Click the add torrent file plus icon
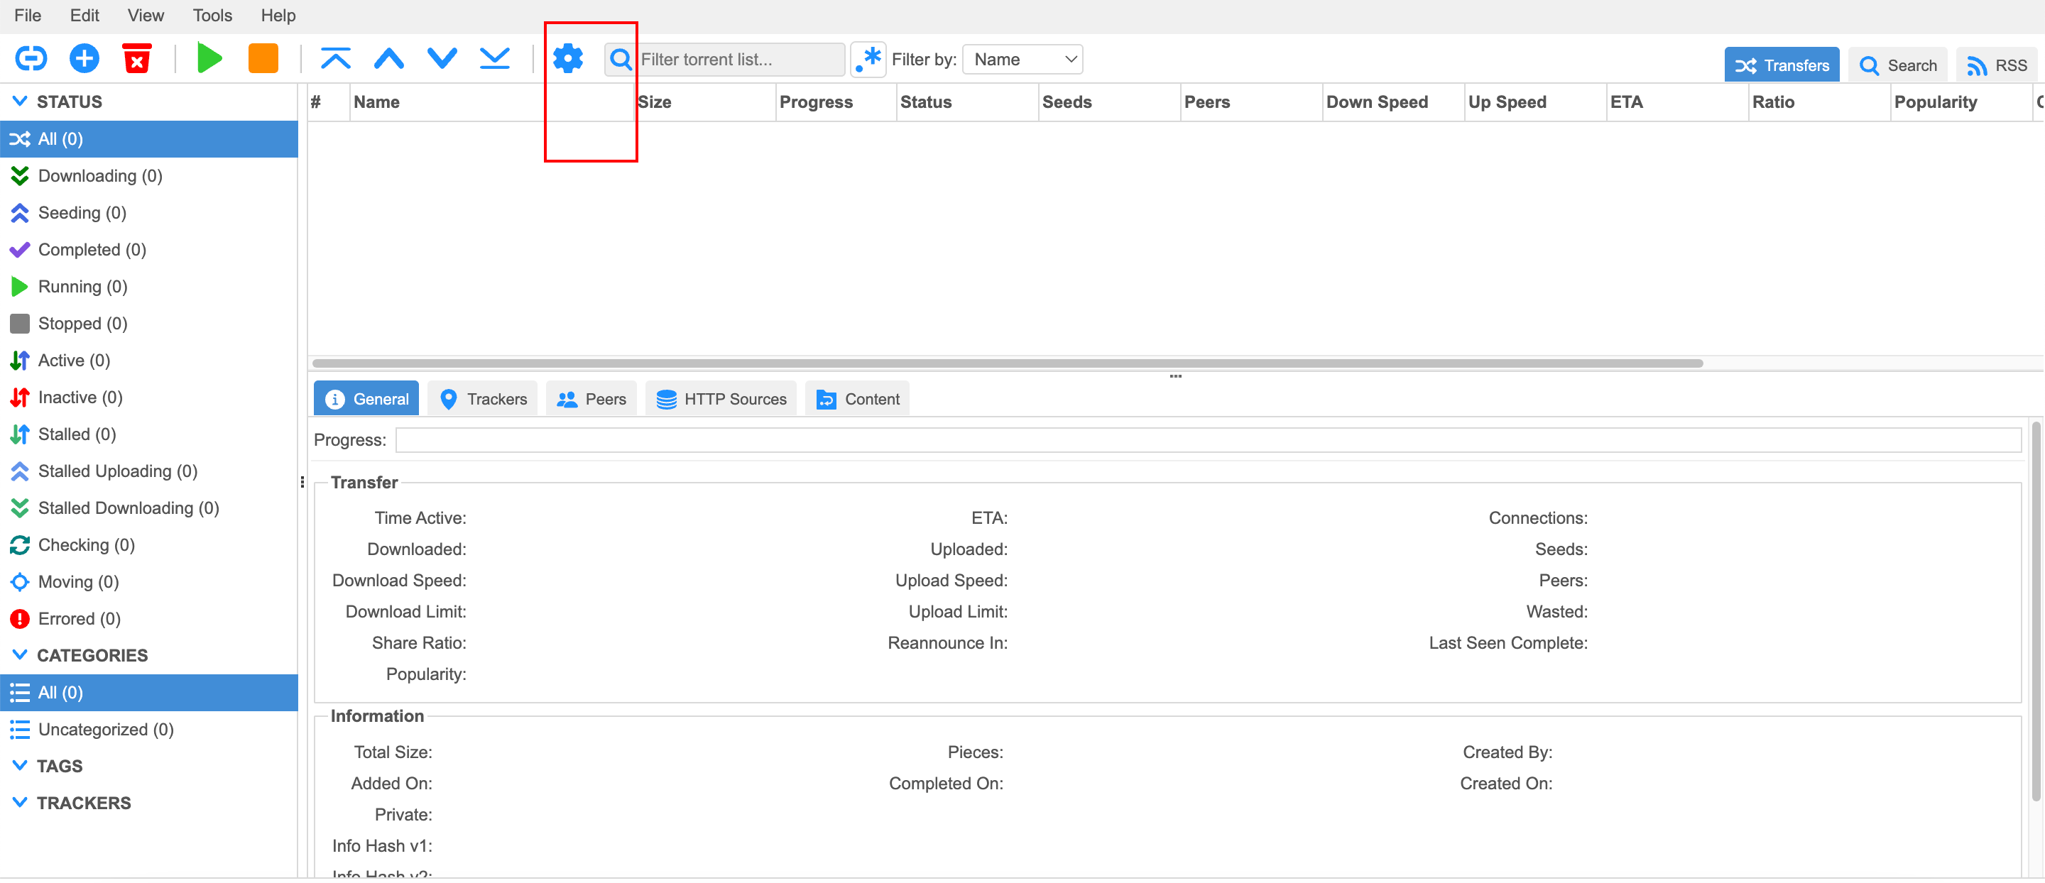The image size is (2045, 883). 84,59
